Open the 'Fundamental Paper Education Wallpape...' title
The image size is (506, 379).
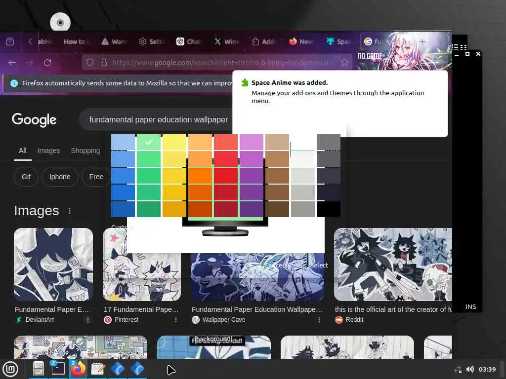coord(257,309)
